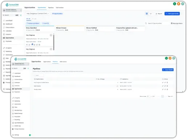187x139 pixels.
Task: Click green collapse sidebar dot in front window
Action: point(30,135)
